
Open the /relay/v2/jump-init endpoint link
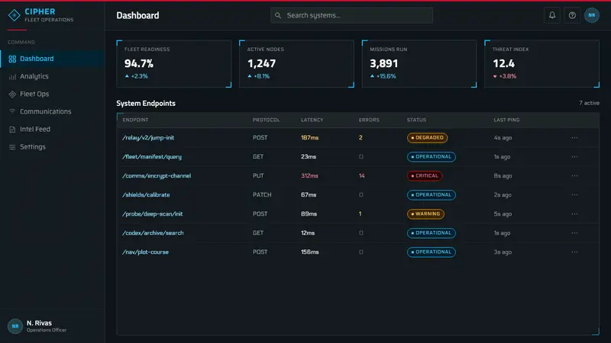click(148, 138)
